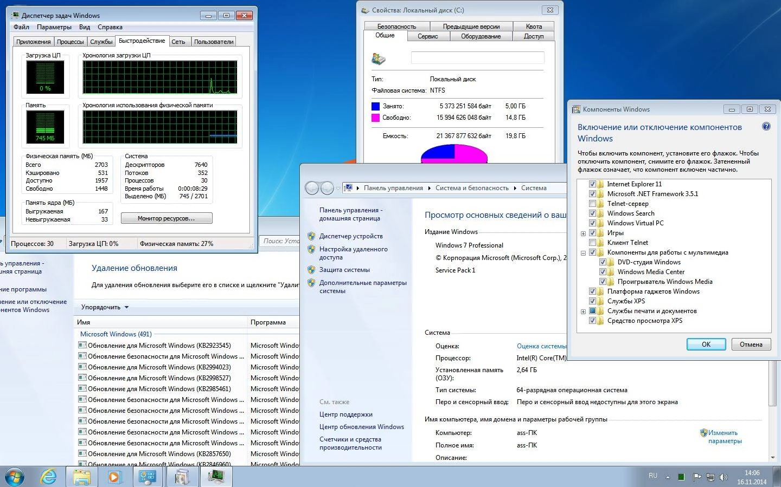Open the Windows Start menu orb
The image size is (781, 487).
[15, 476]
